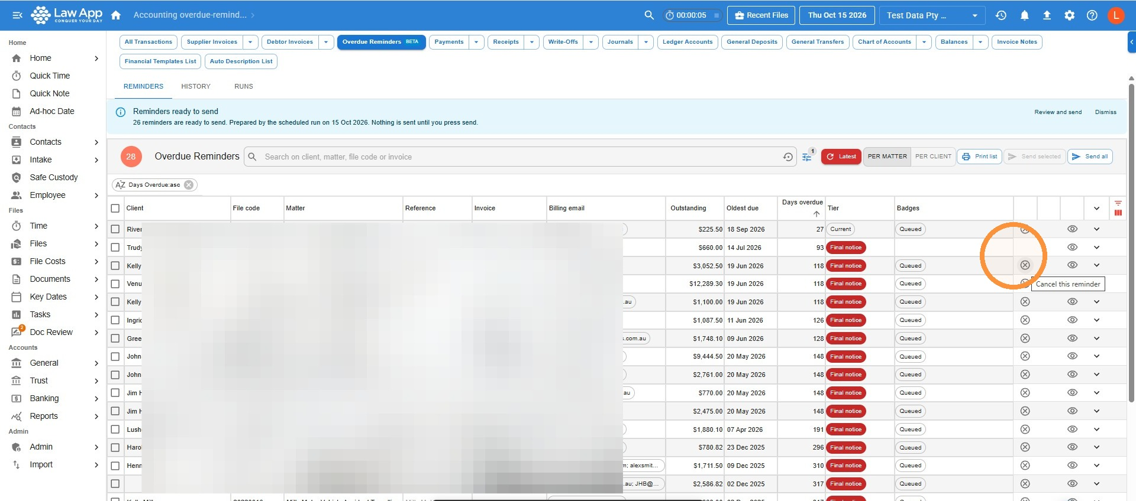Open Safe Custody in the sidebar

coord(53,177)
